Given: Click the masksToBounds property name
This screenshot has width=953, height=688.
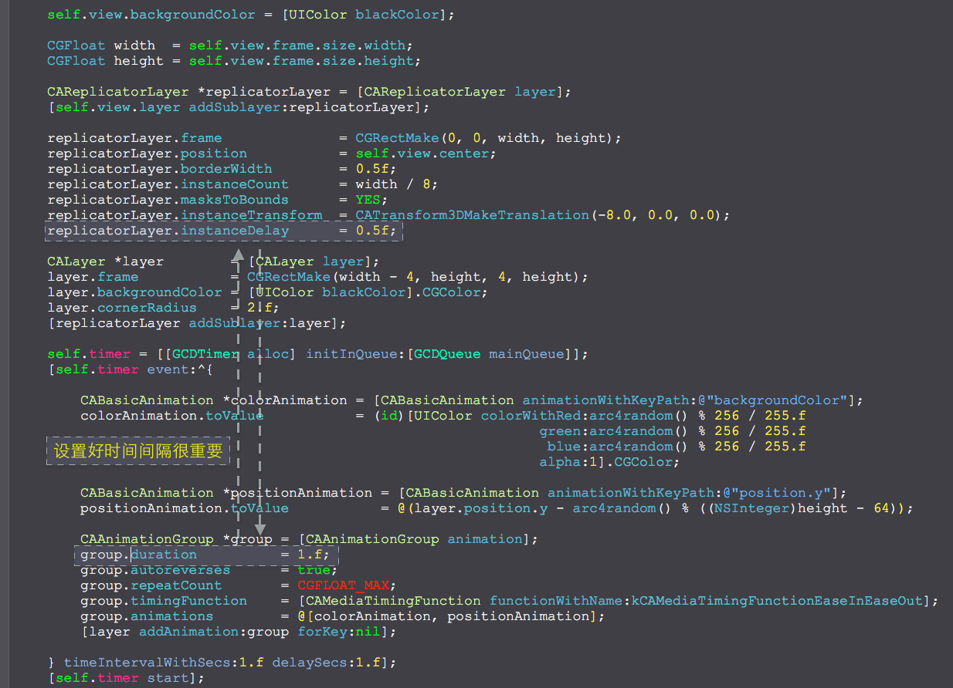Looking at the screenshot, I should click(x=235, y=200).
